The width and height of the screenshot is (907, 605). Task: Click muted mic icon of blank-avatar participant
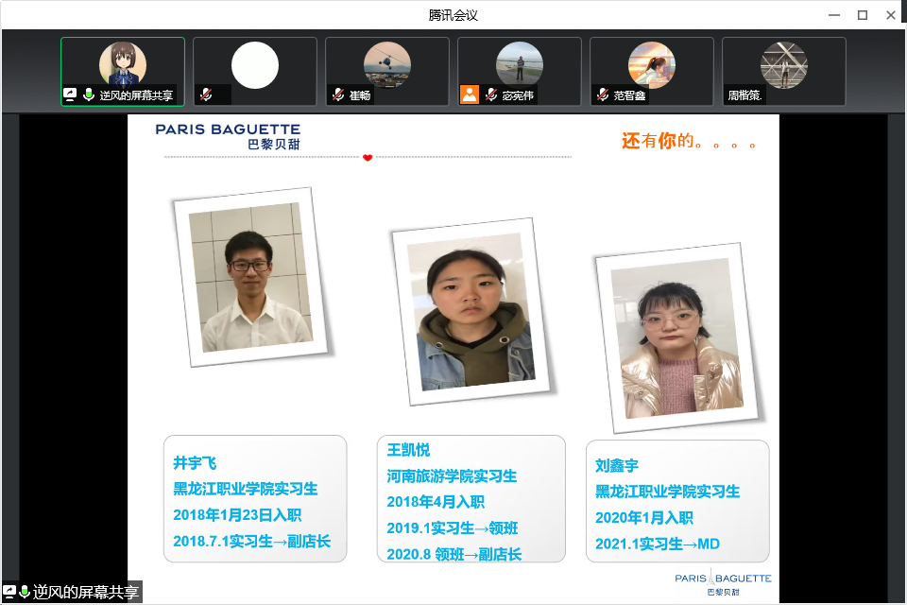pyautogui.click(x=205, y=95)
